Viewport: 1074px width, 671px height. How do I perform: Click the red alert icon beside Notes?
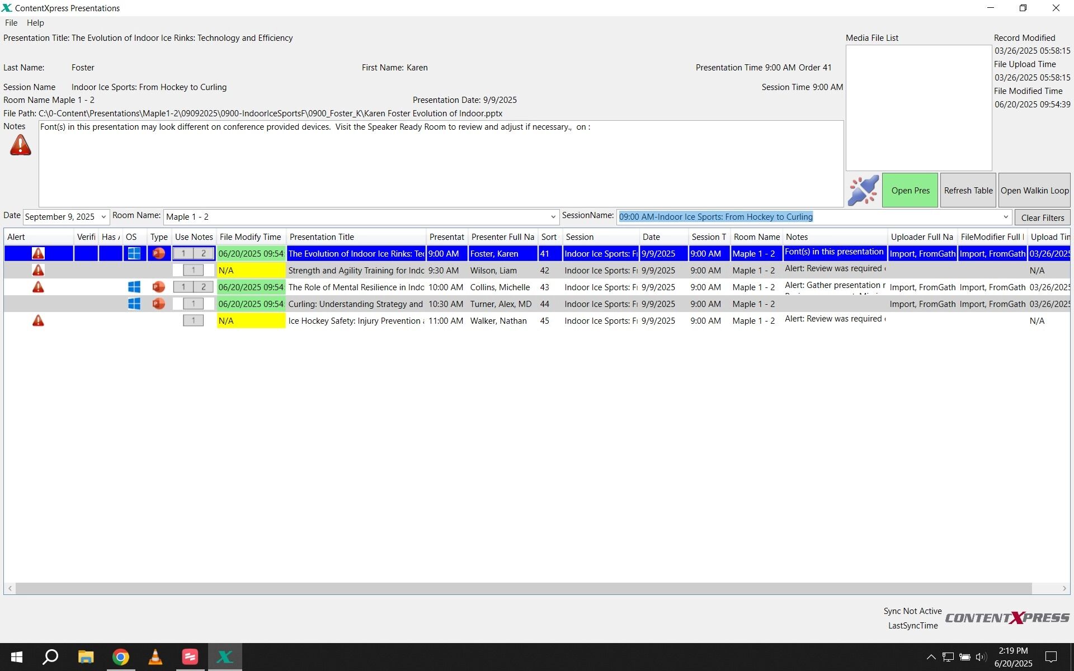(x=21, y=145)
